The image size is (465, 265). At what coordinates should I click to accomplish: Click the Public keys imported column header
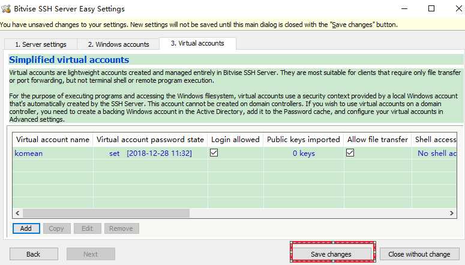pyautogui.click(x=304, y=139)
